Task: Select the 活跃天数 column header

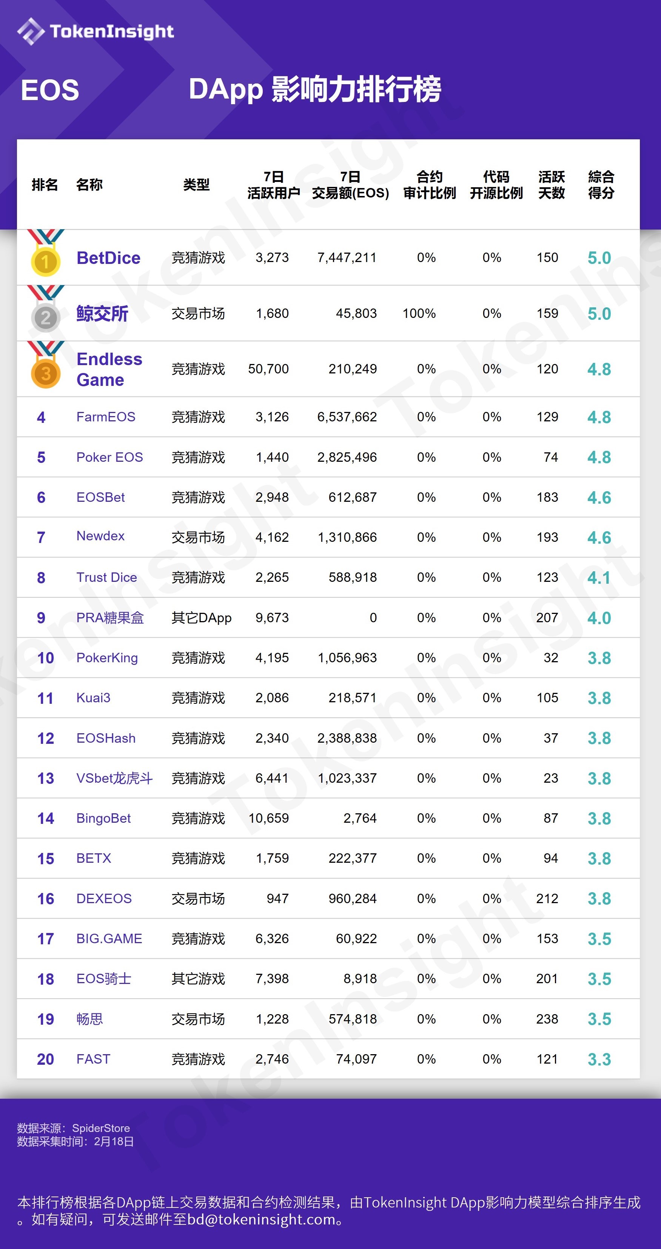Action: pyautogui.click(x=551, y=185)
